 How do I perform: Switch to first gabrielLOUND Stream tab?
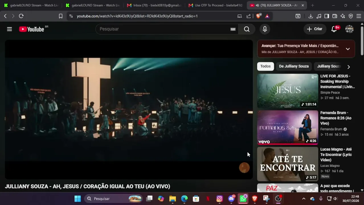coord(31,5)
